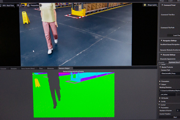The image size is (180, 120).
Task: Select the Materials tab
Action: pyautogui.click(x=50, y=68)
